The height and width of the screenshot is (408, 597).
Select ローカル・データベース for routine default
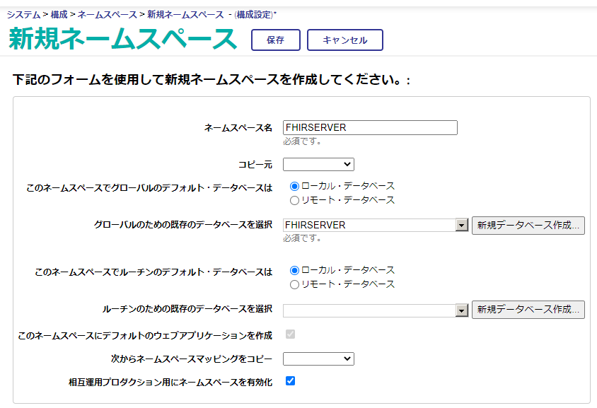tap(295, 270)
